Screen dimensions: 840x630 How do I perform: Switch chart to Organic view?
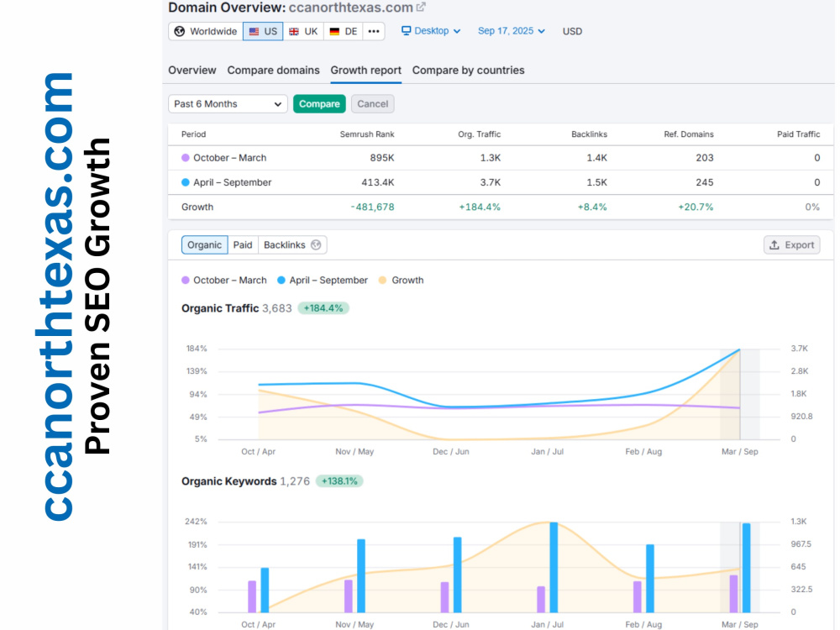(205, 244)
